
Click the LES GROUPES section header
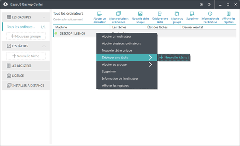(26, 17)
